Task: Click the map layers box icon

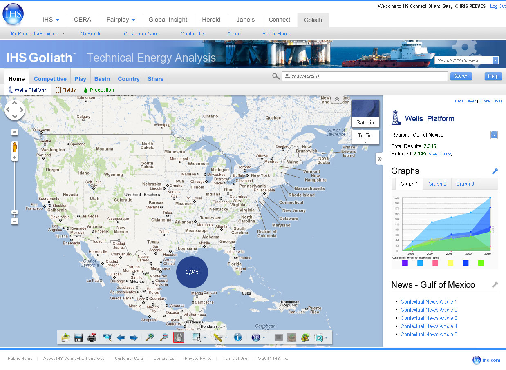Action: click(x=292, y=337)
